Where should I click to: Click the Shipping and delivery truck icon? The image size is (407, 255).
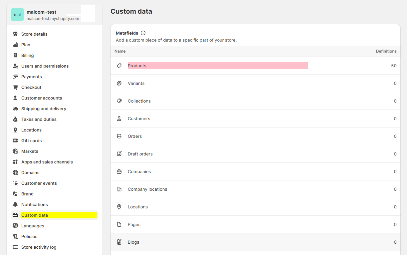[x=15, y=109]
